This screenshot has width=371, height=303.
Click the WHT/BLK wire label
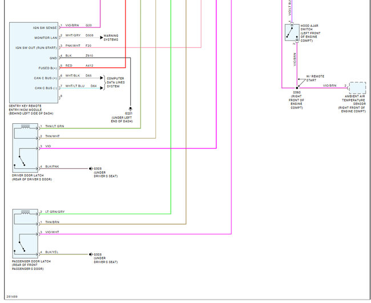[x=72, y=76]
